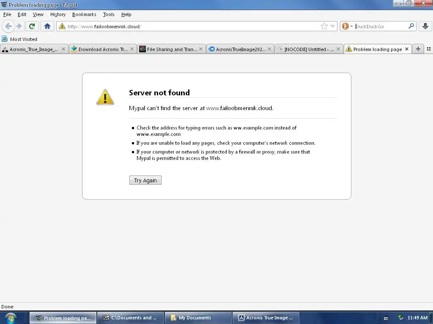Viewport: 433px width, 324px height.
Task: Open the DuckDuckGo search engine selector
Action: 347,26
